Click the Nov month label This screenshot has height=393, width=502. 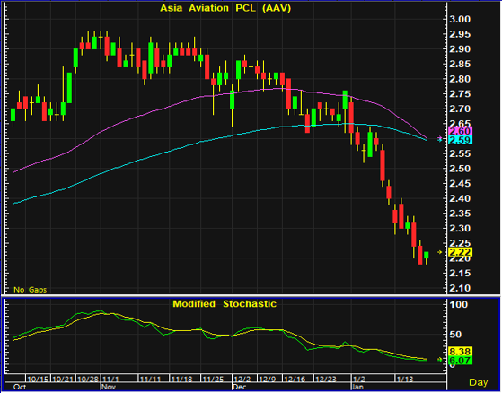[109, 387]
